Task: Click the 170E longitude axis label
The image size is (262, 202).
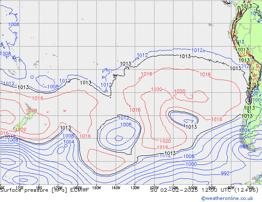Action: (x=20, y=188)
